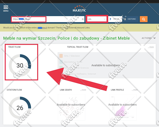The image size is (159, 127).
Task: Click the page title 'Meble na wymiar Szczecin'
Action: (x=66, y=38)
